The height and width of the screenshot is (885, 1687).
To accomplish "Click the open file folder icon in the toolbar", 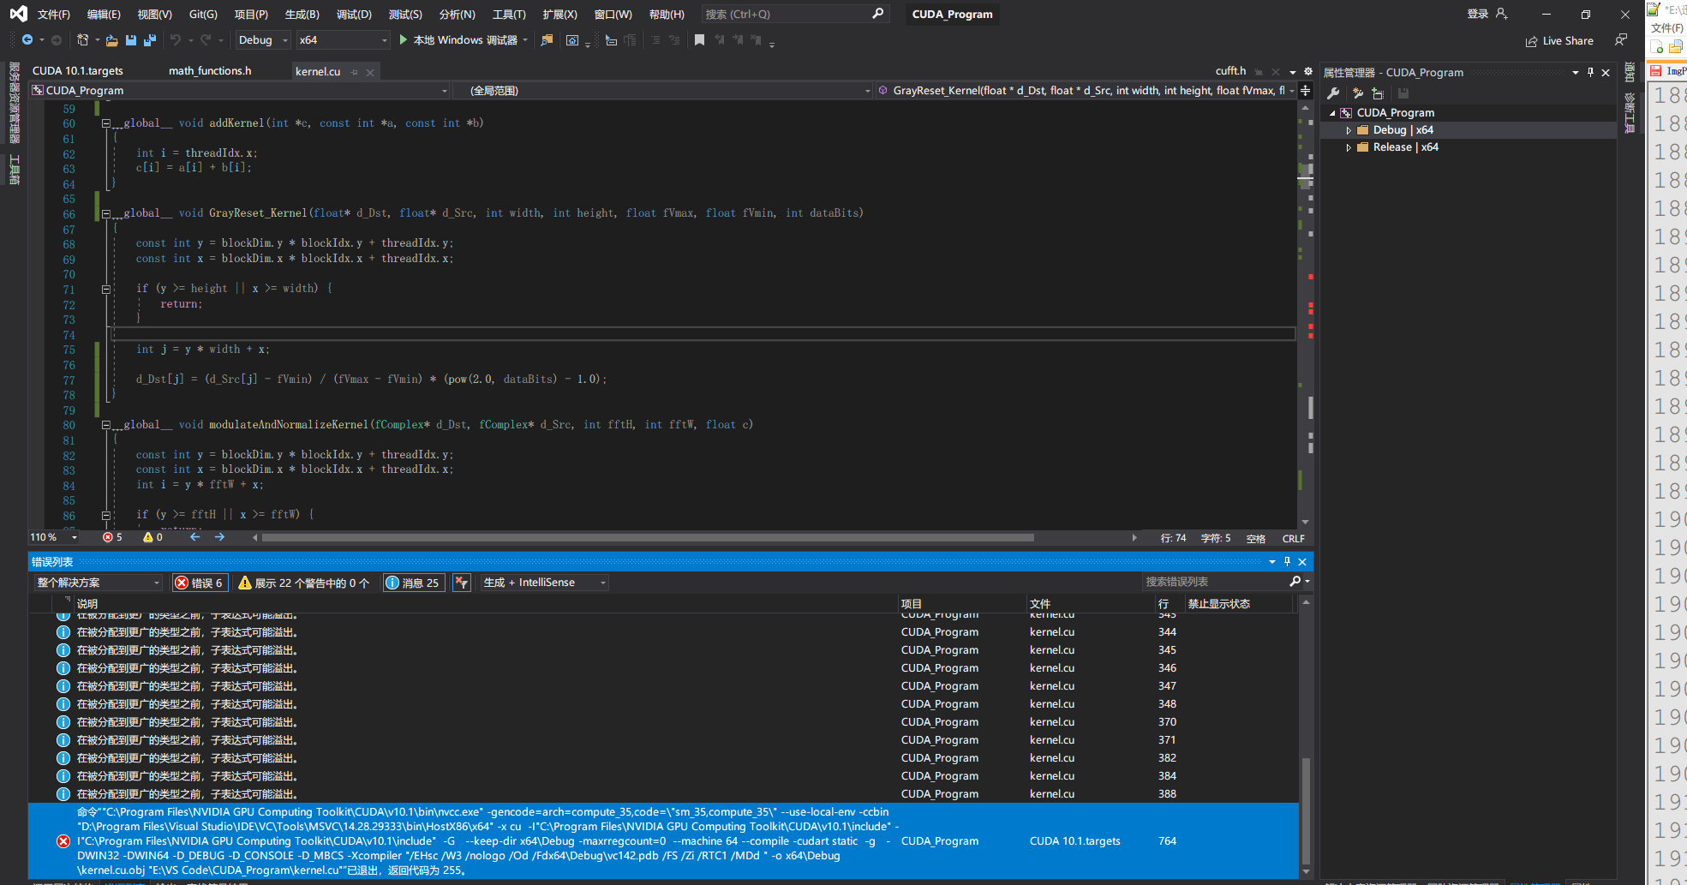I will point(112,40).
